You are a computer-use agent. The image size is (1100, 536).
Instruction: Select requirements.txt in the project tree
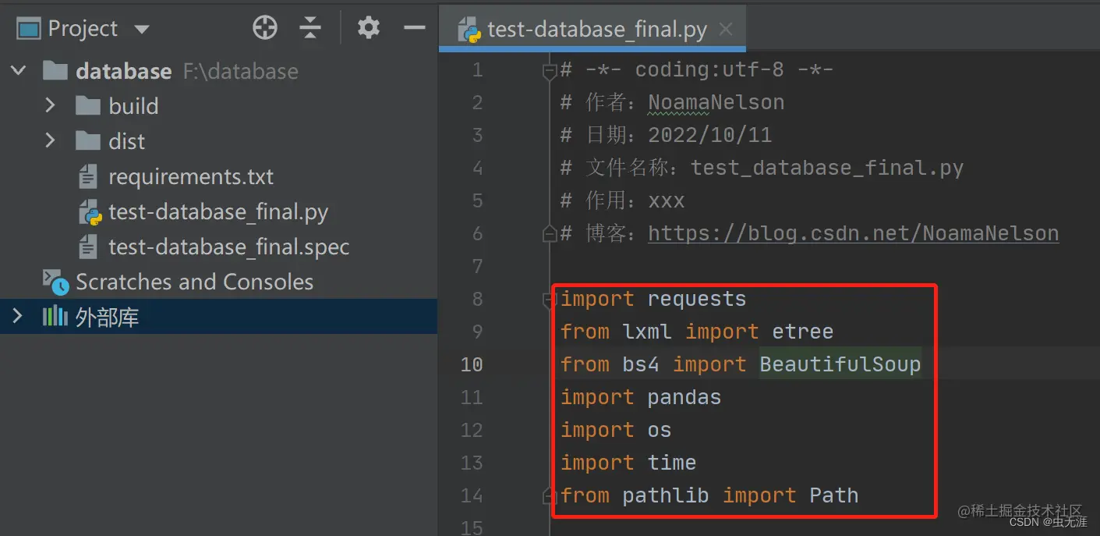click(x=191, y=176)
